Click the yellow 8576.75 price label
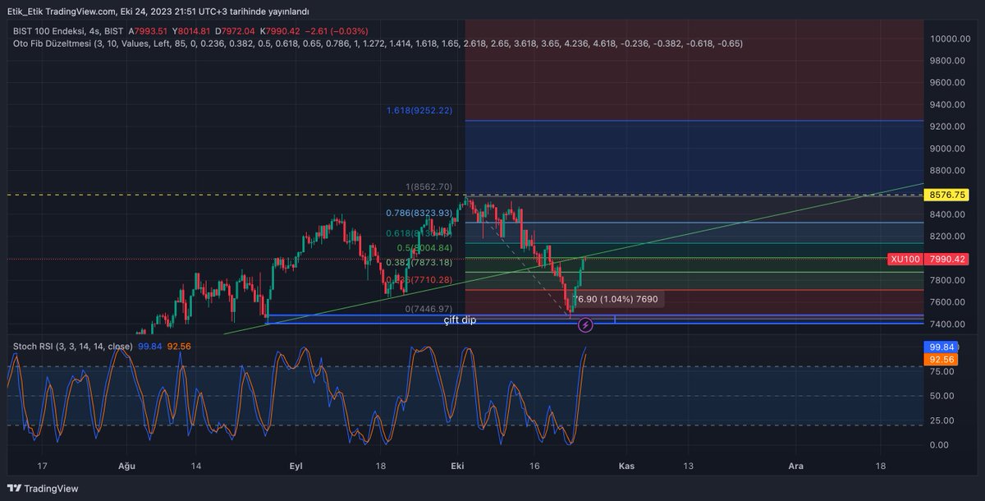The image size is (985, 501). point(947,195)
